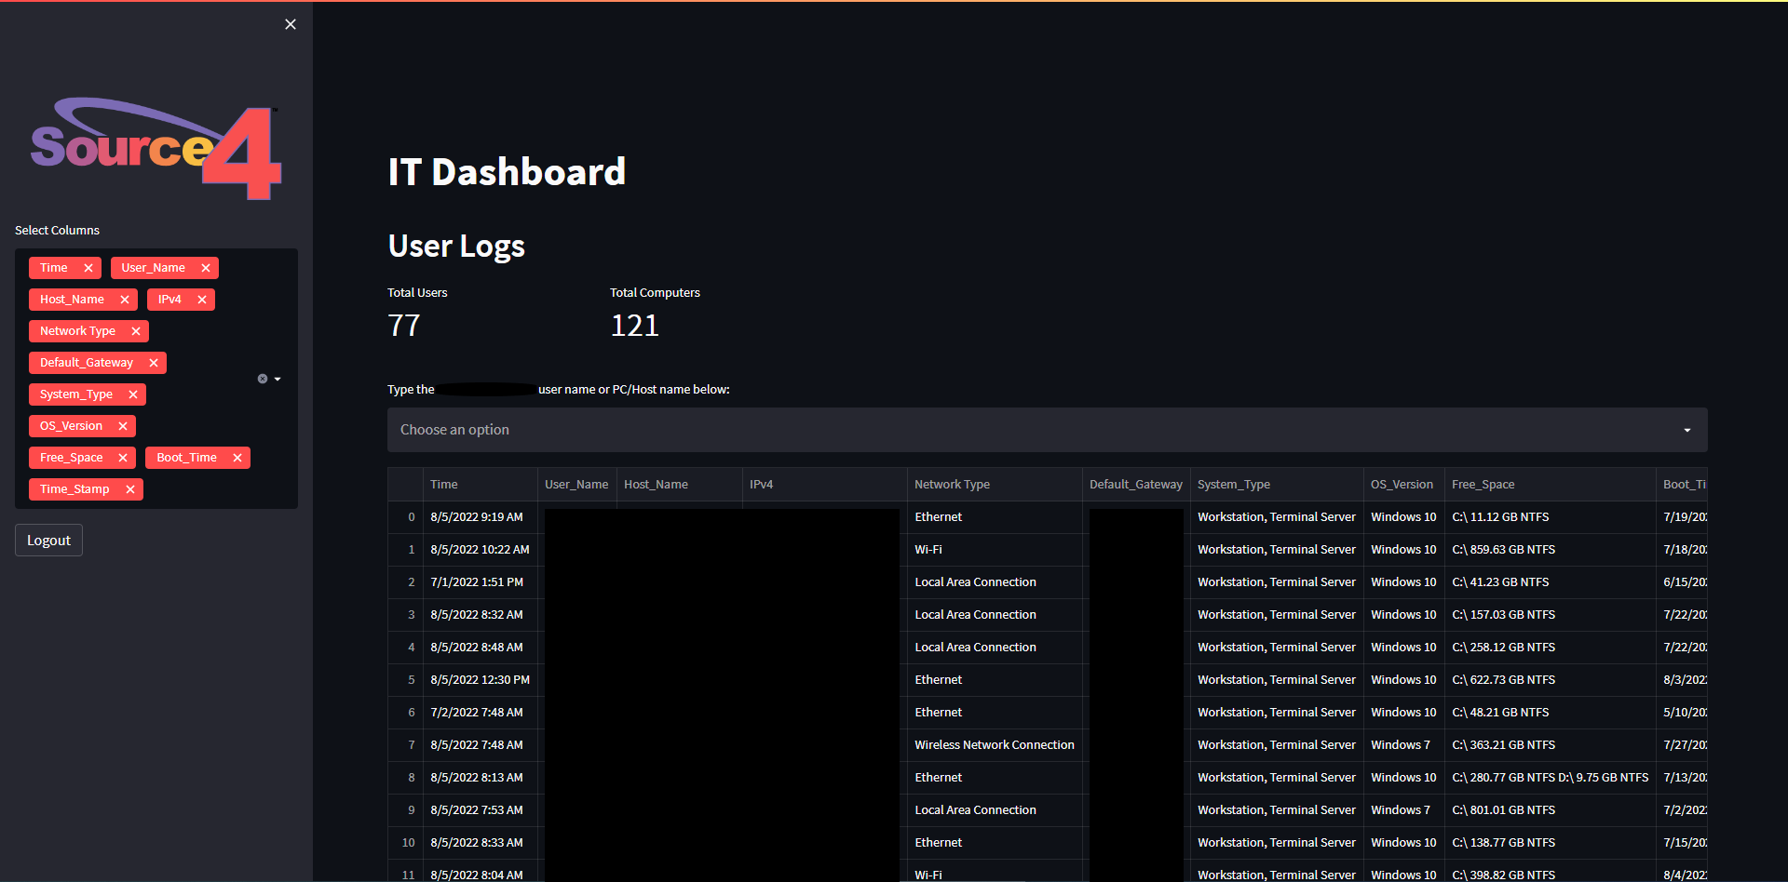Sort by the IPv4 column header
This screenshot has height=882, width=1788.
coord(825,485)
